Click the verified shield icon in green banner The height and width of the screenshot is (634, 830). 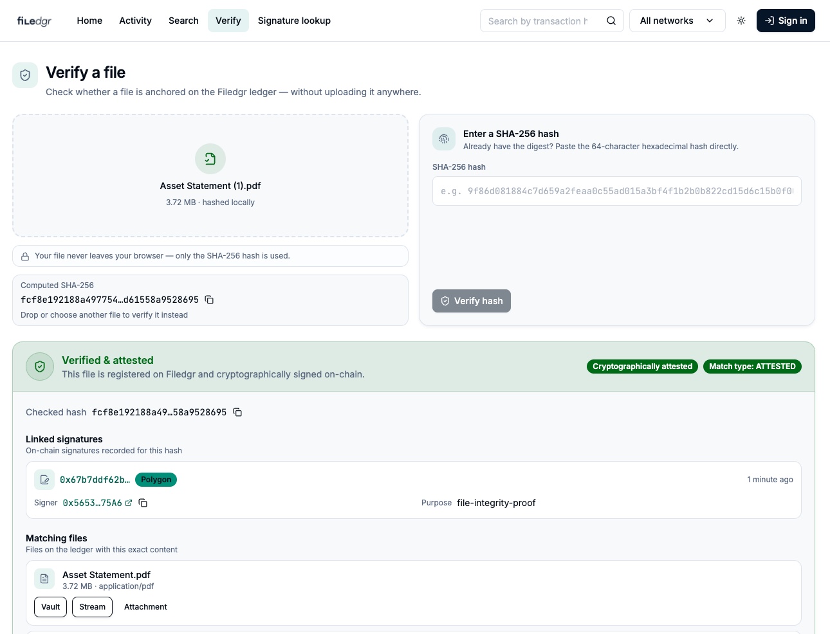pyautogui.click(x=40, y=367)
